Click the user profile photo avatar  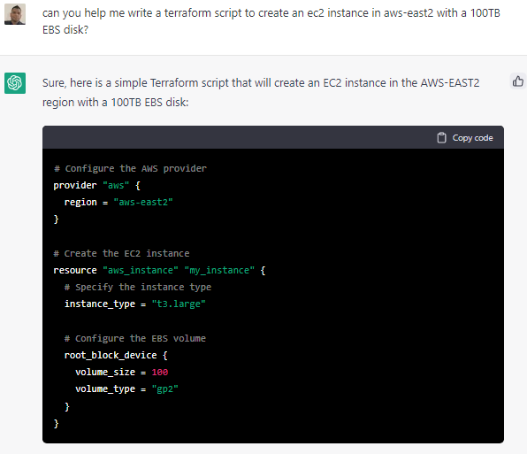15,14
